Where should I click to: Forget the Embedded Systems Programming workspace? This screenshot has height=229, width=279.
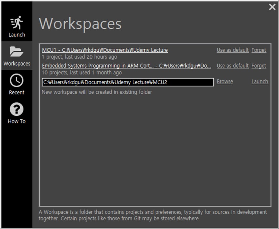click(x=259, y=66)
